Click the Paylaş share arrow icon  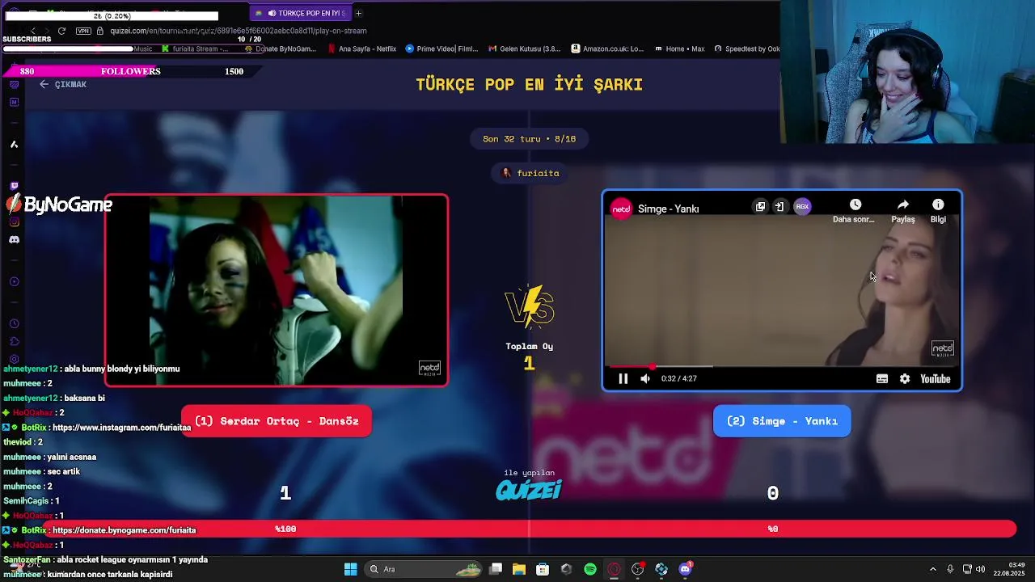[903, 205]
